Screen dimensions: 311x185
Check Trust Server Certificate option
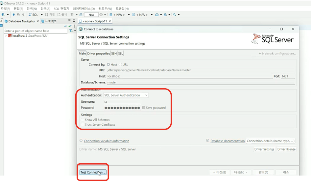pyautogui.click(x=83, y=125)
